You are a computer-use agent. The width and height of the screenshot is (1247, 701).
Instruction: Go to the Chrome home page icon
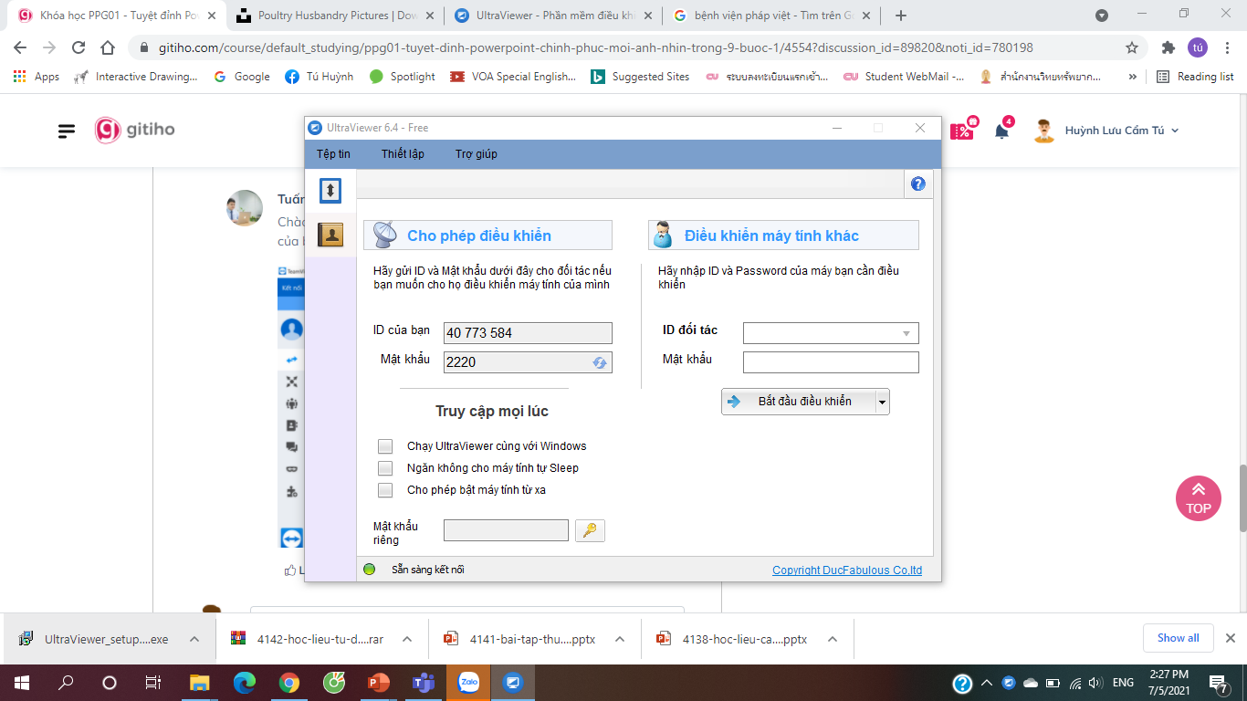coord(108,47)
